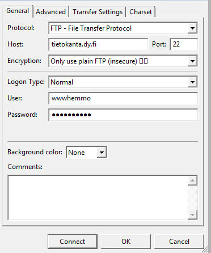Viewport: 211px width, 253px height.
Task: Click the FTP - File Transfer Protocol combo box
Action: (123, 28)
